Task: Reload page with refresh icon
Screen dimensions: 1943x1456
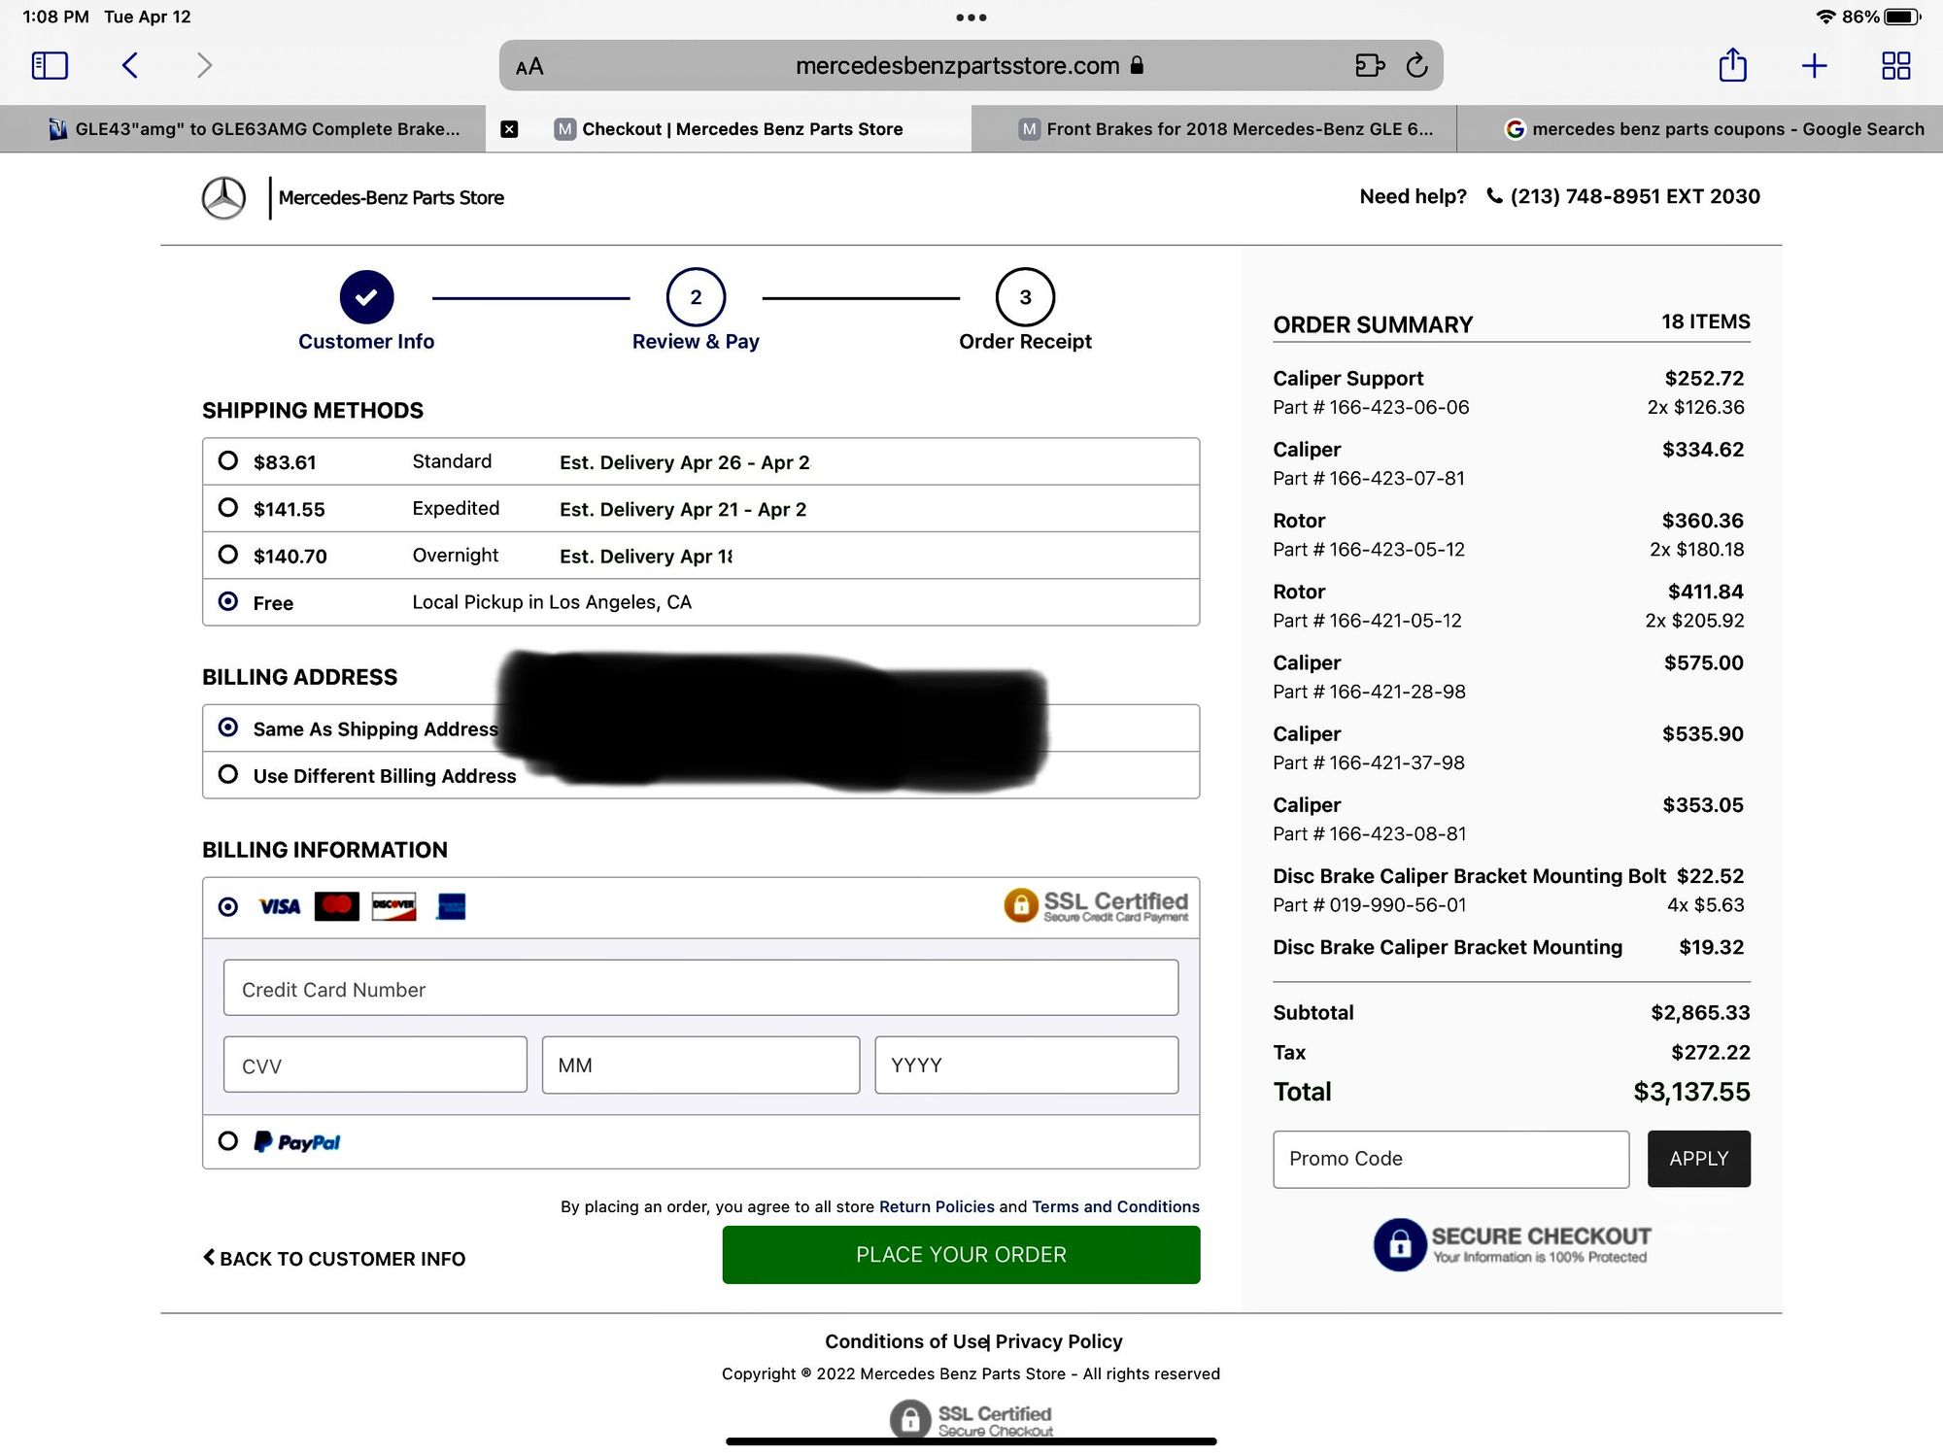Action: pyautogui.click(x=1416, y=65)
